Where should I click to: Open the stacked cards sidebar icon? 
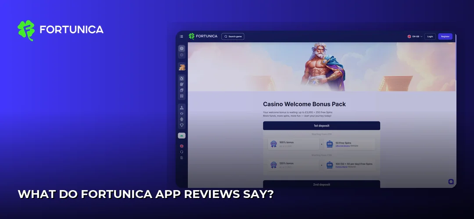click(182, 90)
